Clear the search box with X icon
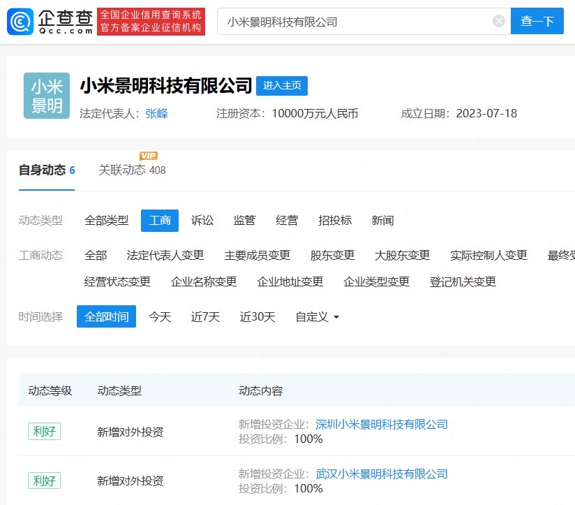 (498, 21)
